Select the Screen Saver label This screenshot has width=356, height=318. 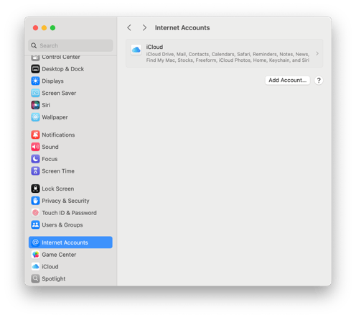point(59,93)
